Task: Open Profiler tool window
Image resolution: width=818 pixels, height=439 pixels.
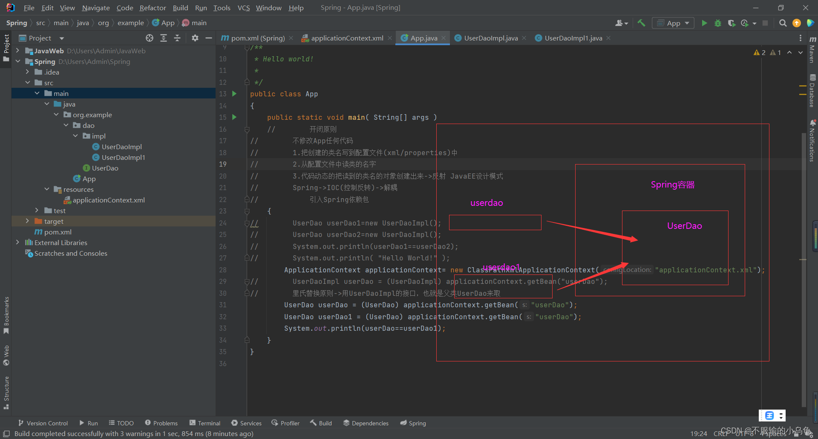Action: (285, 423)
